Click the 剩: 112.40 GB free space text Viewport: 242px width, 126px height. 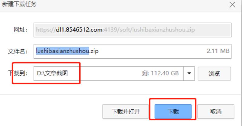tap(160, 73)
